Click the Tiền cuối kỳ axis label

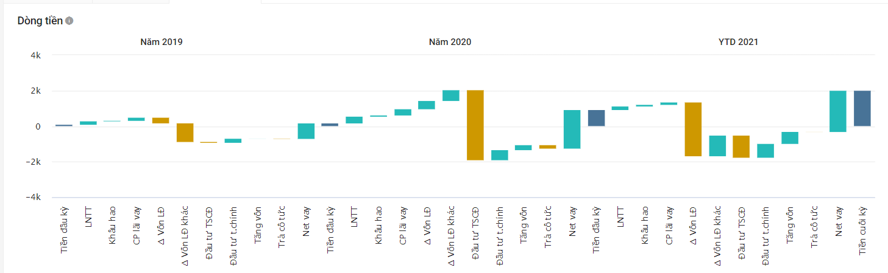pos(863,230)
